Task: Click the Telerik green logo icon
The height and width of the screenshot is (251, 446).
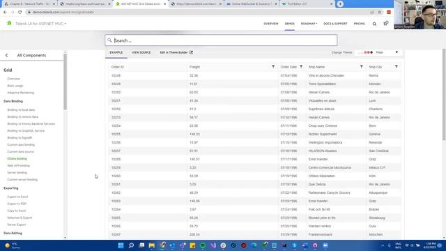Action: click(x=9, y=23)
